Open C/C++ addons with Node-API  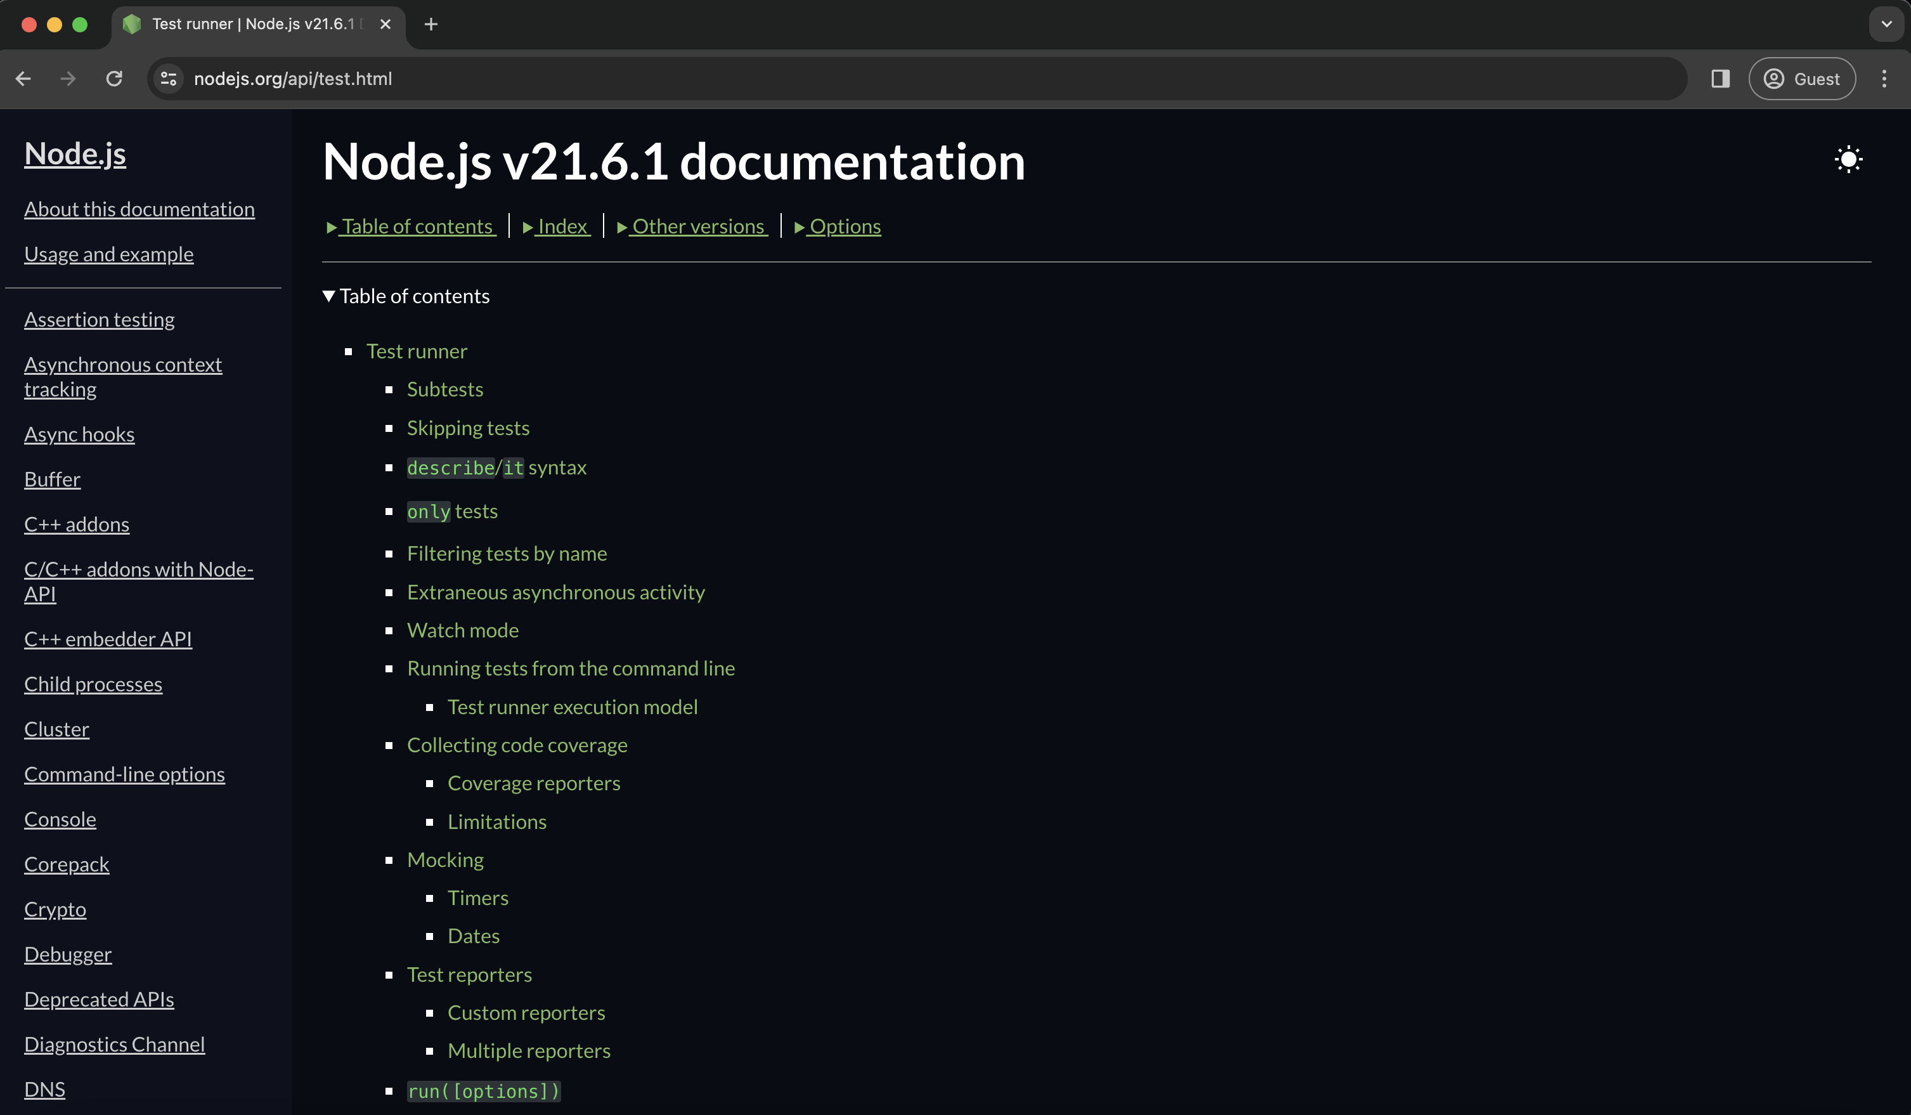[139, 582]
